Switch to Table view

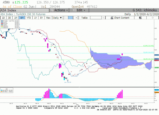[84, 18]
